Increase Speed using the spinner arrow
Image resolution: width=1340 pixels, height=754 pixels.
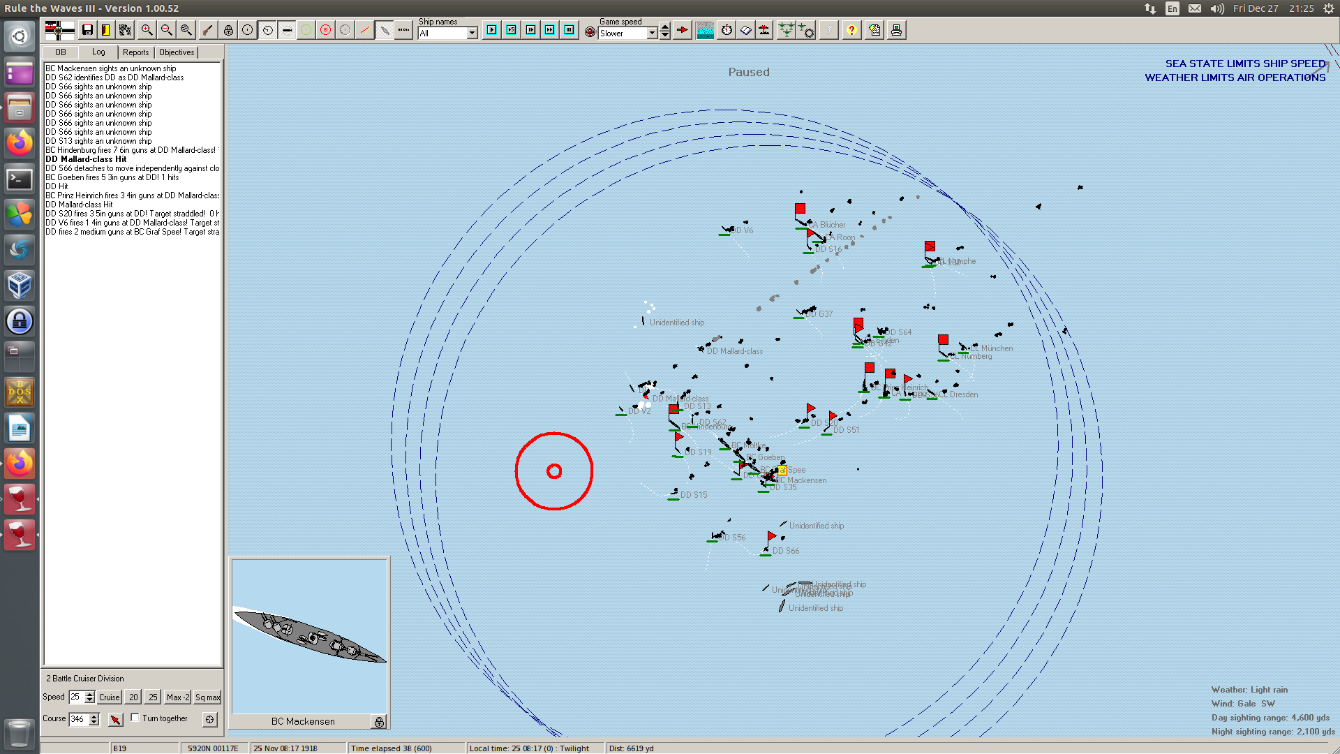click(89, 693)
